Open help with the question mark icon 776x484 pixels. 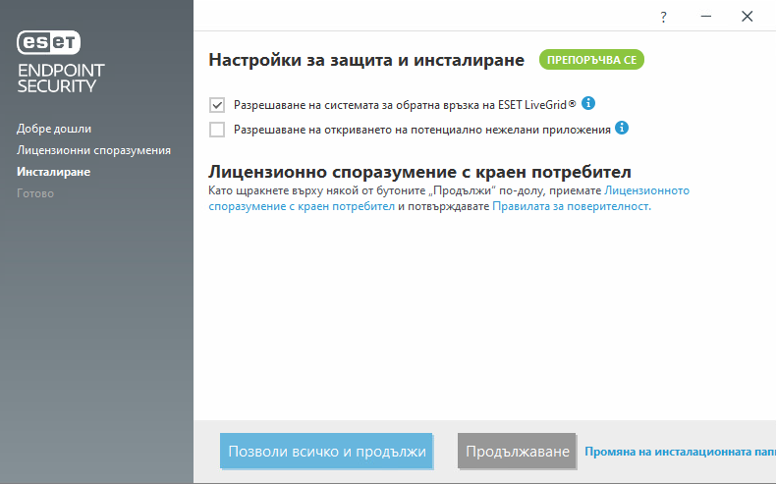coord(663,17)
